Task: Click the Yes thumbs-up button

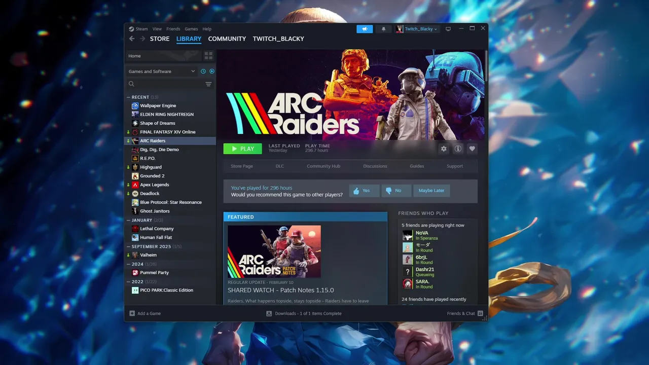Action: point(364,191)
